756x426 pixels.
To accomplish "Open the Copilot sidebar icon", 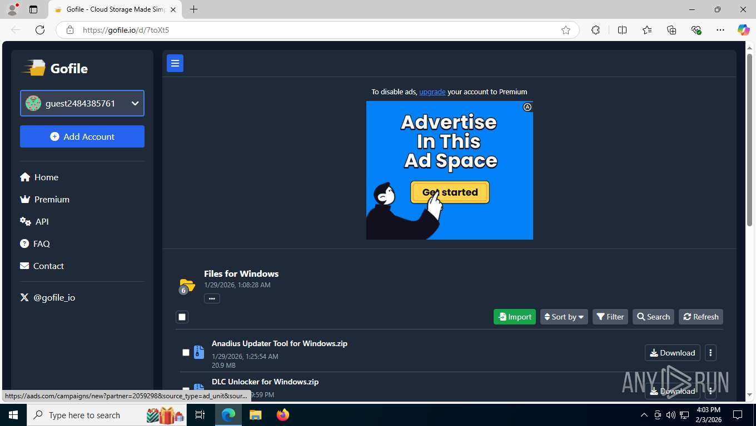I will click(743, 30).
